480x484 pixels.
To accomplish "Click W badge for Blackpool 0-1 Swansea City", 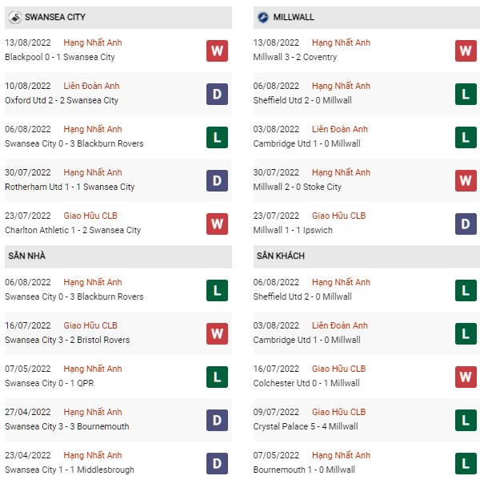I will click(218, 51).
